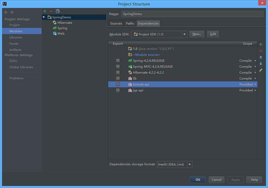Viewport: 268px width, 188px height.
Task: Switch to the Paths tab
Action: coord(130,24)
